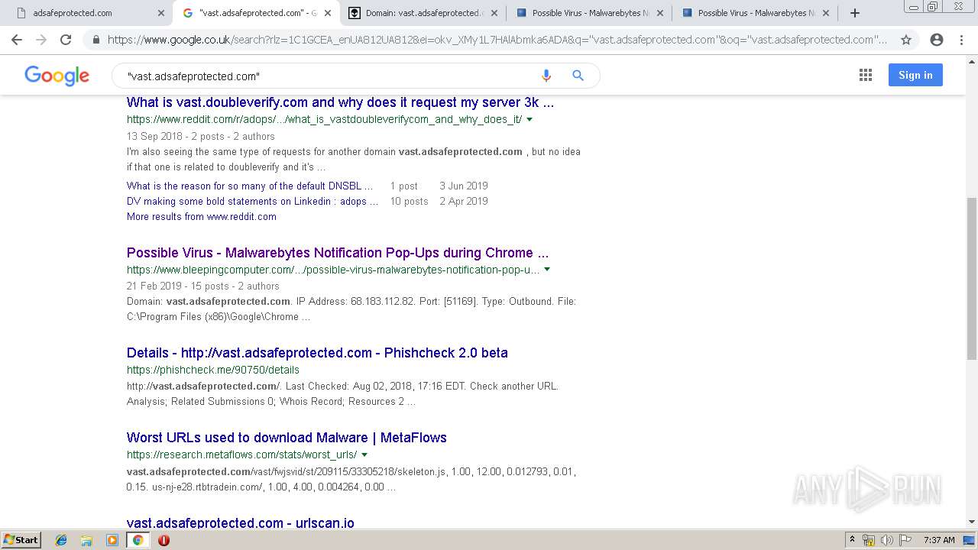Switch to the Domain: vast.adsafeprotected tab
The width and height of the screenshot is (978, 550).
point(423,13)
